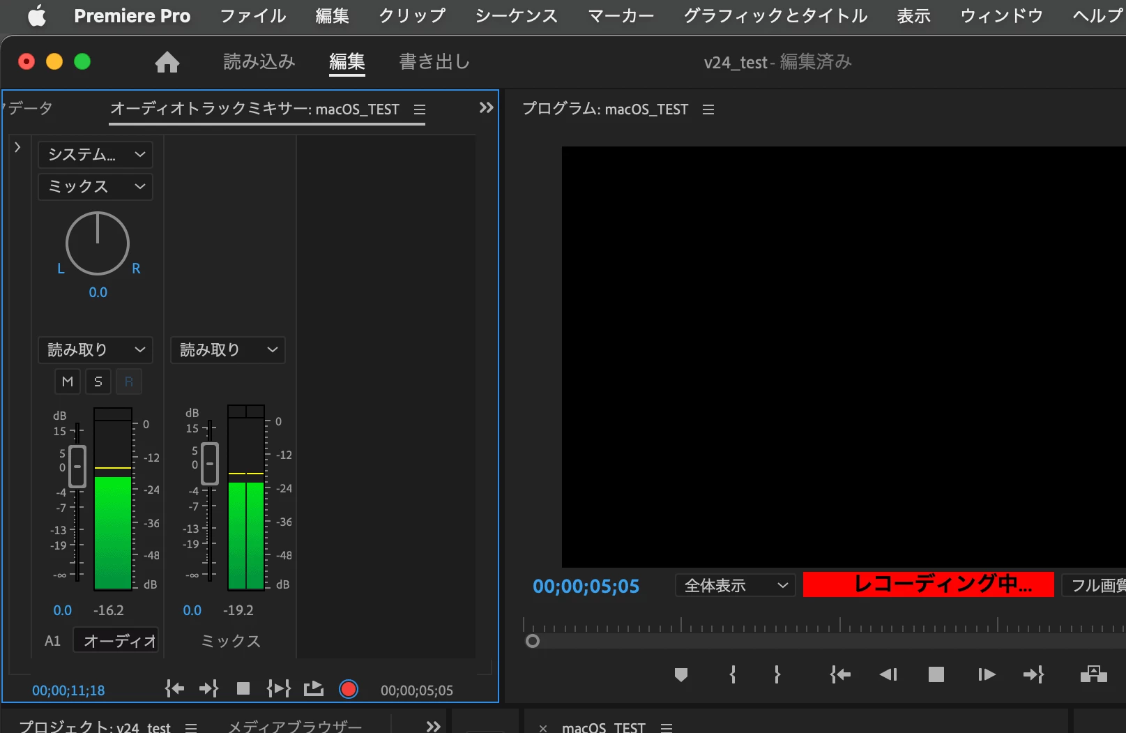Click program monitor timecode 00;00;05;05

click(586, 586)
